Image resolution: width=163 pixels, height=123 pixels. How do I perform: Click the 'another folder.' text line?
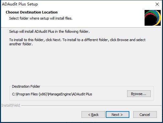21,44
